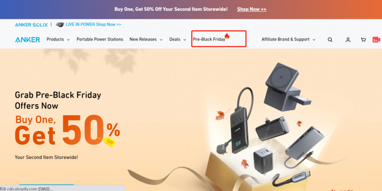The height and width of the screenshot is (191, 382).
Task: Open the search magnifier icon
Action: point(330,40)
